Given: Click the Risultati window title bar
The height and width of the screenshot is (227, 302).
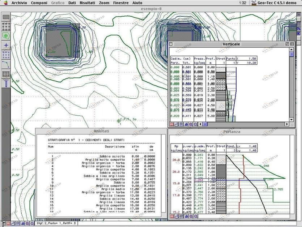Looking at the screenshot, I should pos(101,131).
